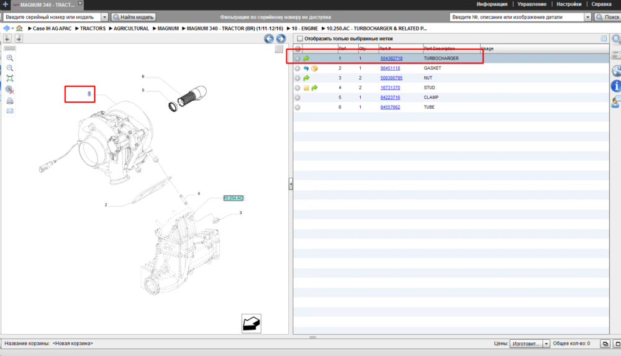Viewport: 621px width, 356px height.
Task: Open the Справка menu
Action: coord(601,4)
